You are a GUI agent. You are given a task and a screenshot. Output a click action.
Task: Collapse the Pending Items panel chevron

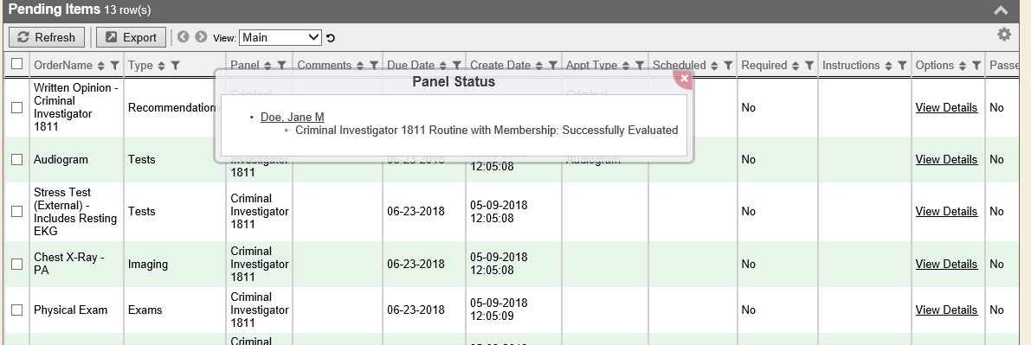[x=1001, y=10]
